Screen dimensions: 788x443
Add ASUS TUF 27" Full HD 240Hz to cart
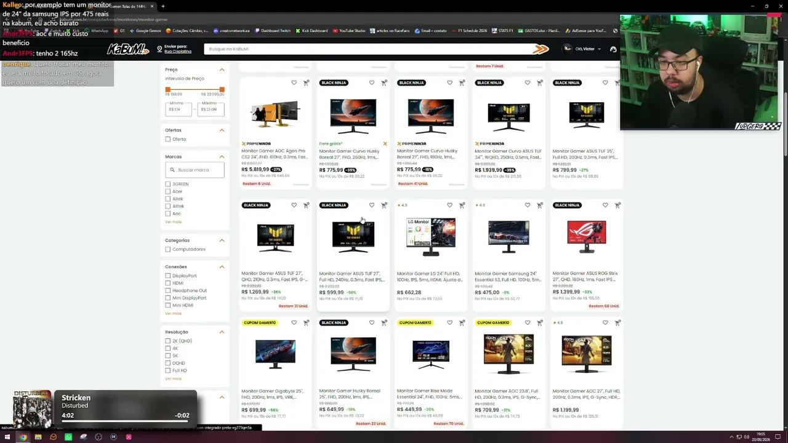pos(384,205)
